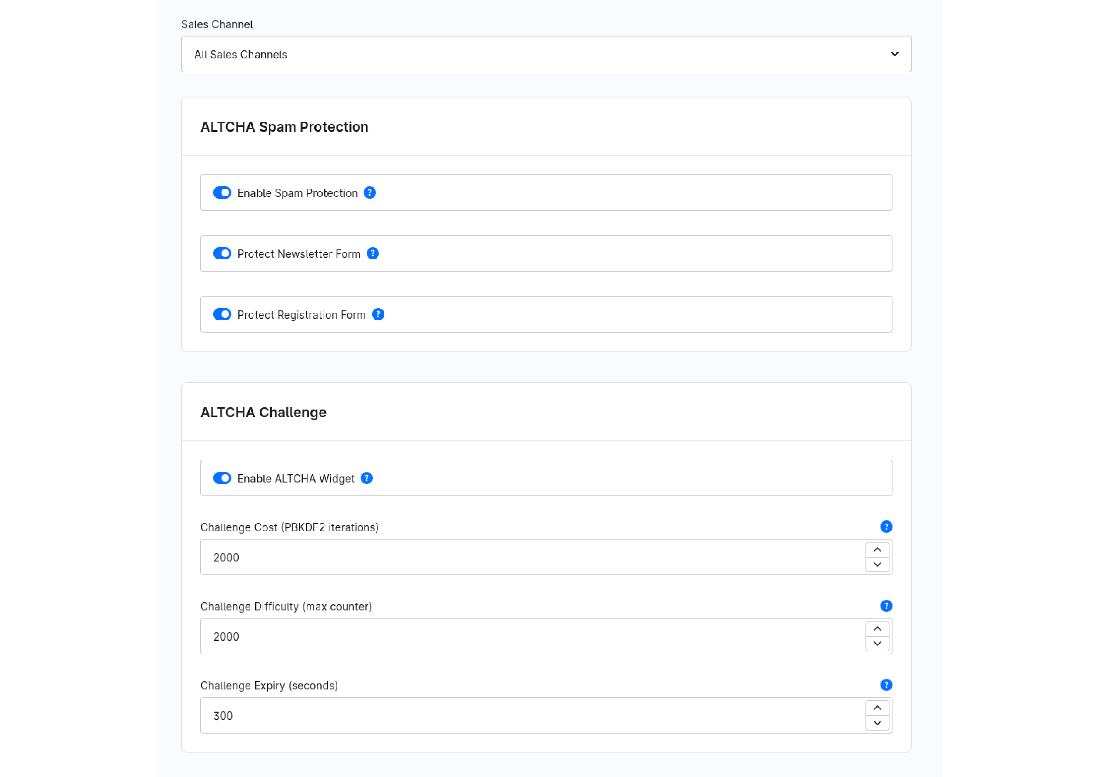1099x777 pixels.
Task: Raise Challenge Expiry seconds value
Action: pyautogui.click(x=877, y=707)
